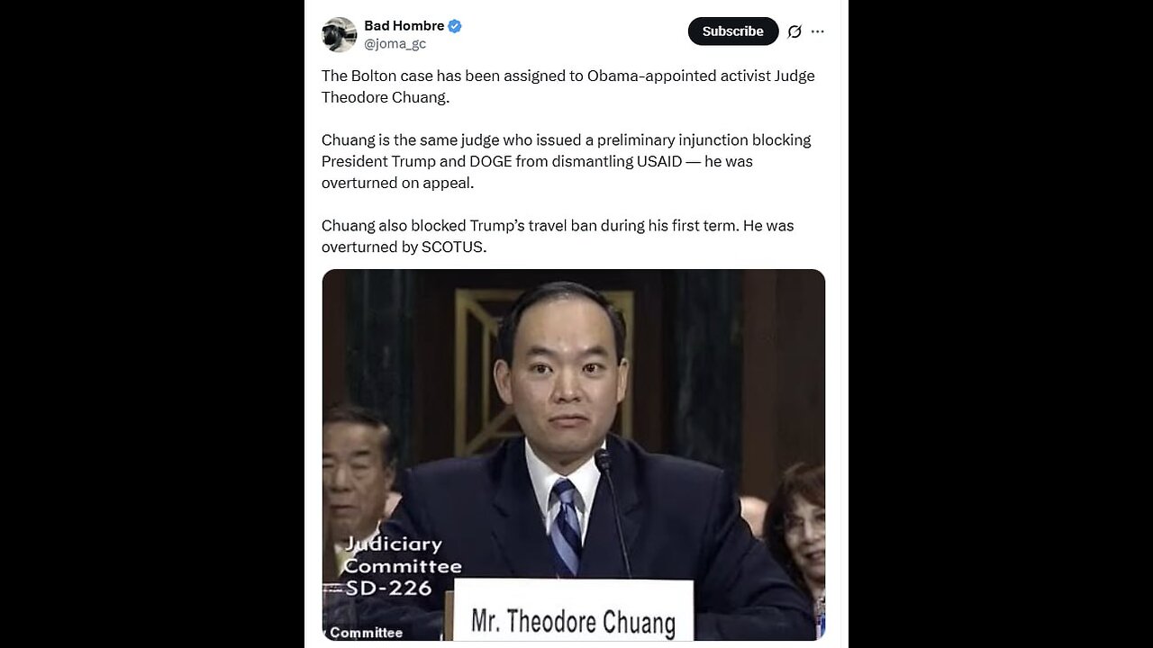Click the Mr. Theodore Chuang name placard
The image size is (1153, 648).
click(x=573, y=611)
